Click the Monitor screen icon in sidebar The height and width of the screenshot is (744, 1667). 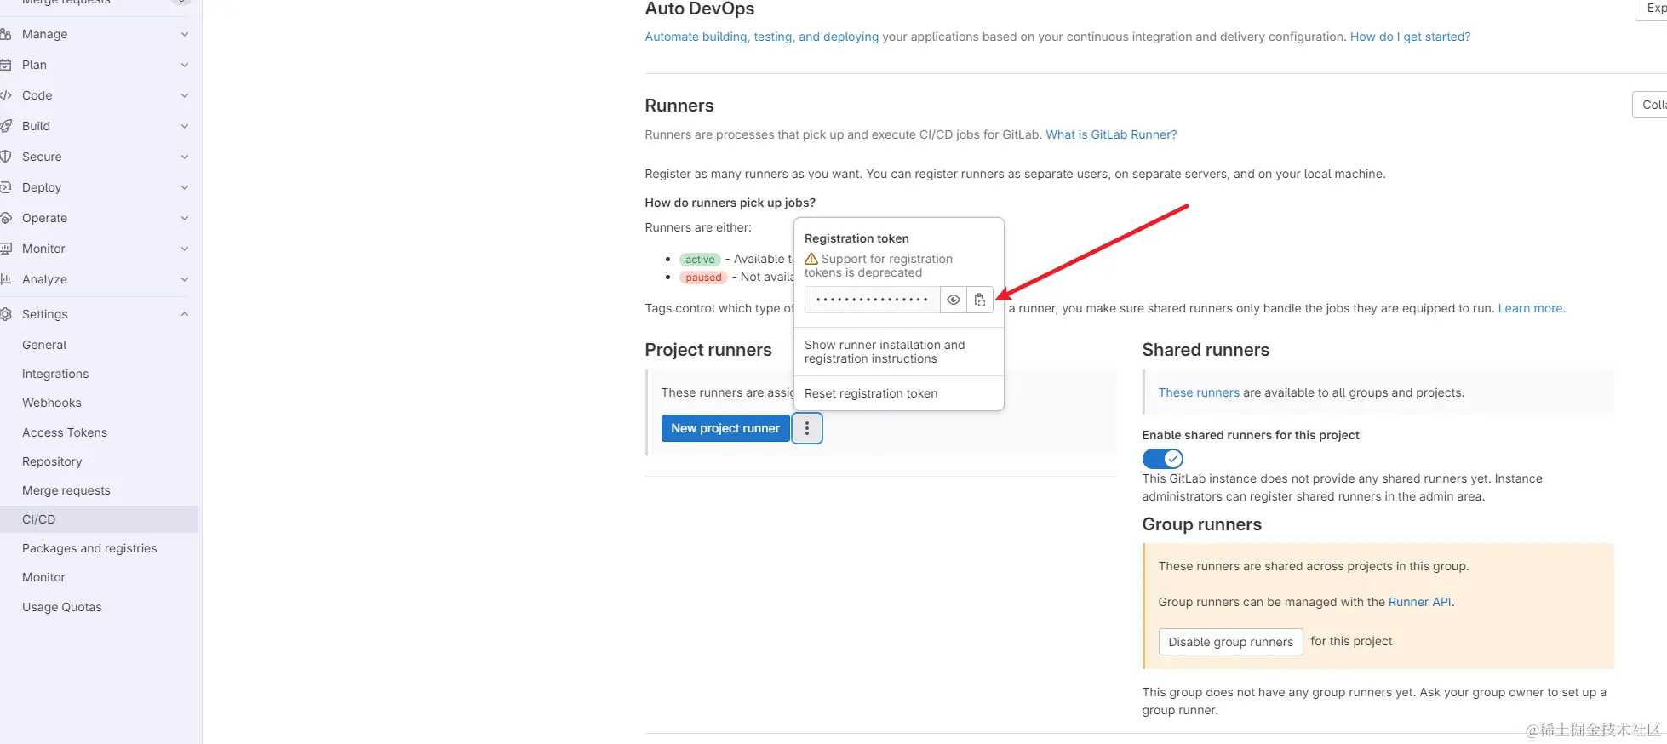pyautogui.click(x=6, y=249)
